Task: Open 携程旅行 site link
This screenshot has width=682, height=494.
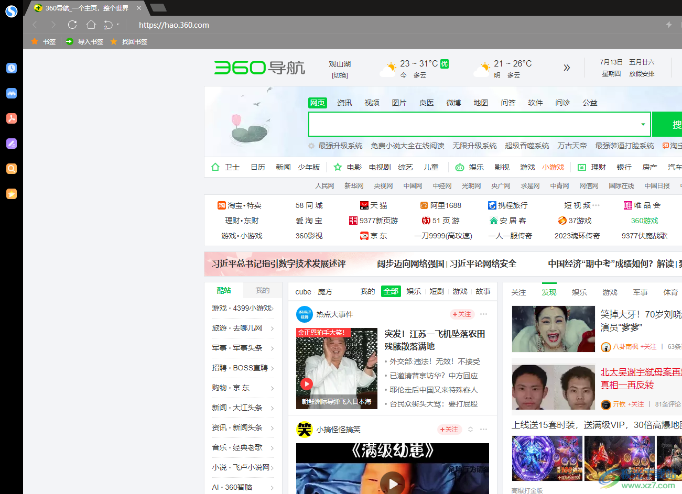Action: [508, 205]
